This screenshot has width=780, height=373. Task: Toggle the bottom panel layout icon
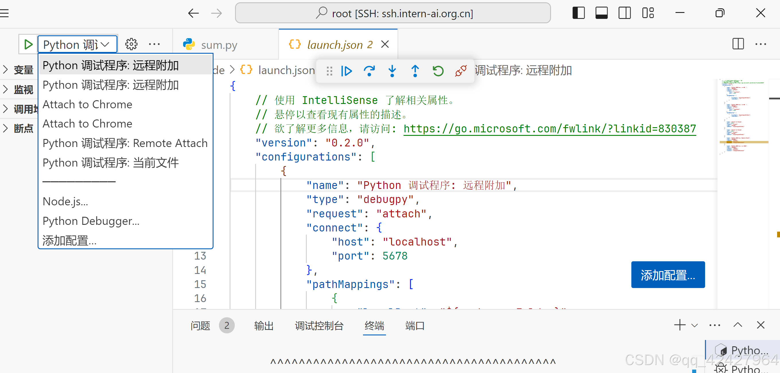point(601,13)
